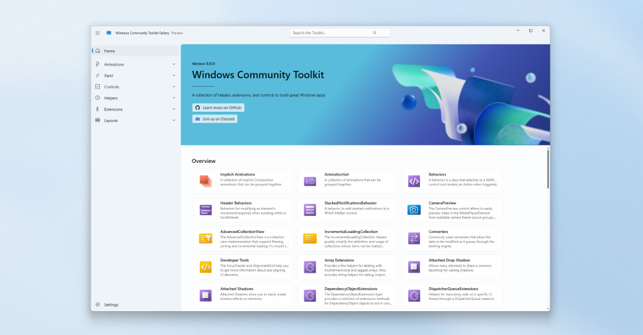Expand the Animations chevron
This screenshot has height=335, width=643.
174,64
